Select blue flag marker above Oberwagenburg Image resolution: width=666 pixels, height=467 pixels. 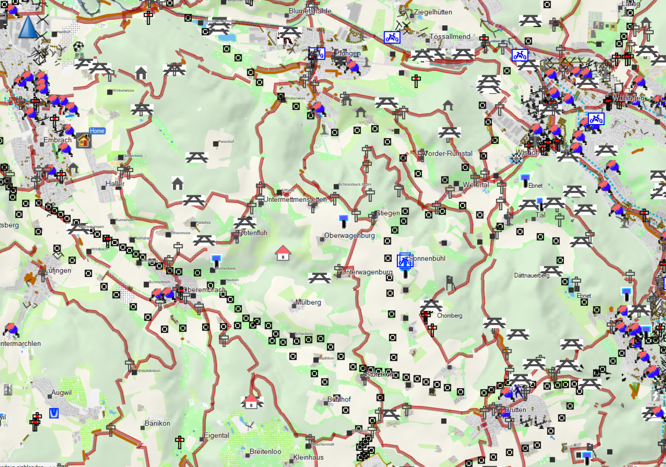tap(343, 220)
